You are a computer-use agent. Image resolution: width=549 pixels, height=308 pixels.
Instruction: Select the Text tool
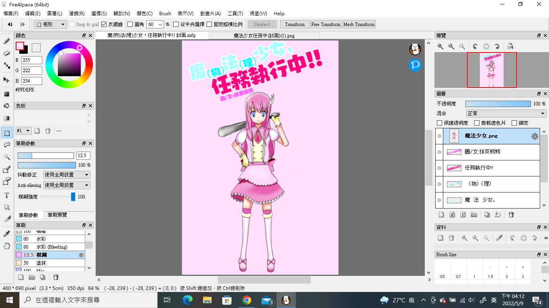pyautogui.click(x=7, y=195)
